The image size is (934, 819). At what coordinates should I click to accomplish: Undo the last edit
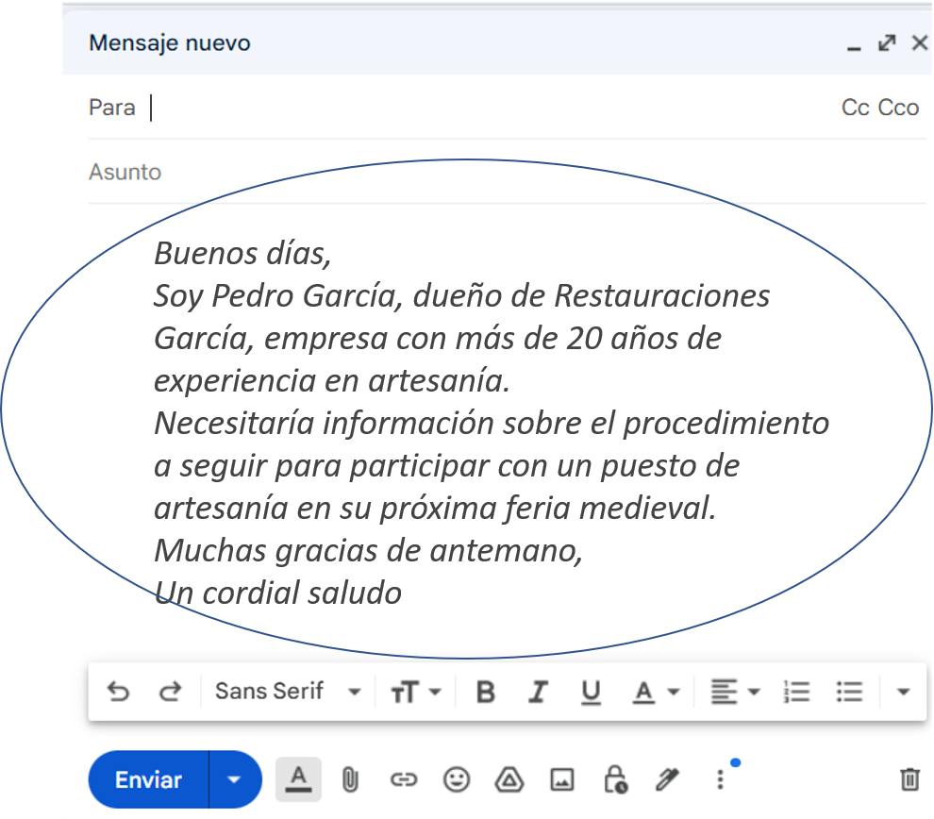pyautogui.click(x=119, y=693)
